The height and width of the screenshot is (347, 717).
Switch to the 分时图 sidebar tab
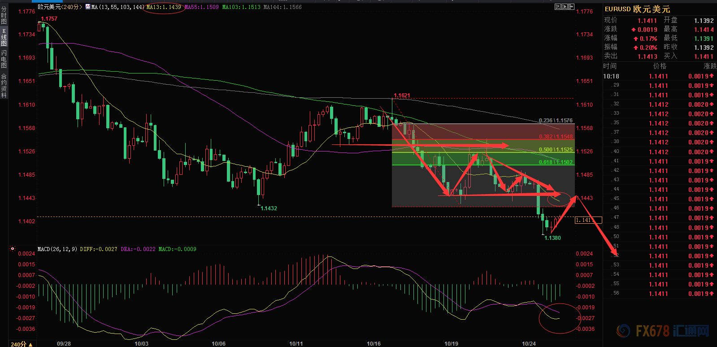(4, 15)
